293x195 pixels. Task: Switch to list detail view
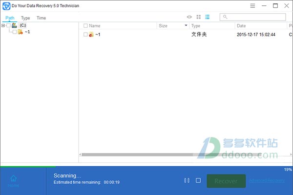[x=207, y=17]
